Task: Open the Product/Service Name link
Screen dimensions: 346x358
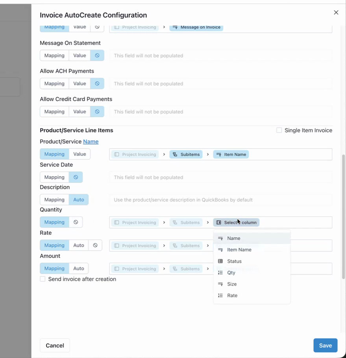Action: (91, 142)
